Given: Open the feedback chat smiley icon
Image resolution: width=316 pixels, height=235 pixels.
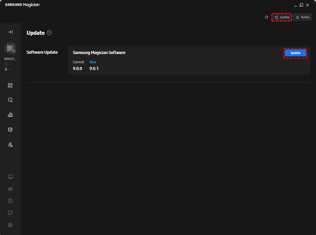Looking at the screenshot, I should [10, 213].
